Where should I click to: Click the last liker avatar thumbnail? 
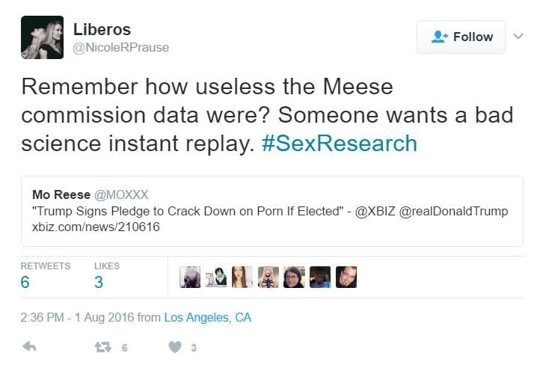click(346, 277)
